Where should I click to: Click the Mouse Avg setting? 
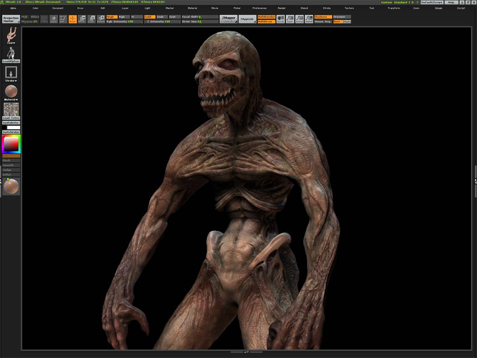[323, 21]
